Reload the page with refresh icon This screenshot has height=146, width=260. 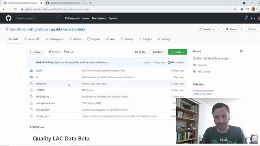click(x=15, y=9)
